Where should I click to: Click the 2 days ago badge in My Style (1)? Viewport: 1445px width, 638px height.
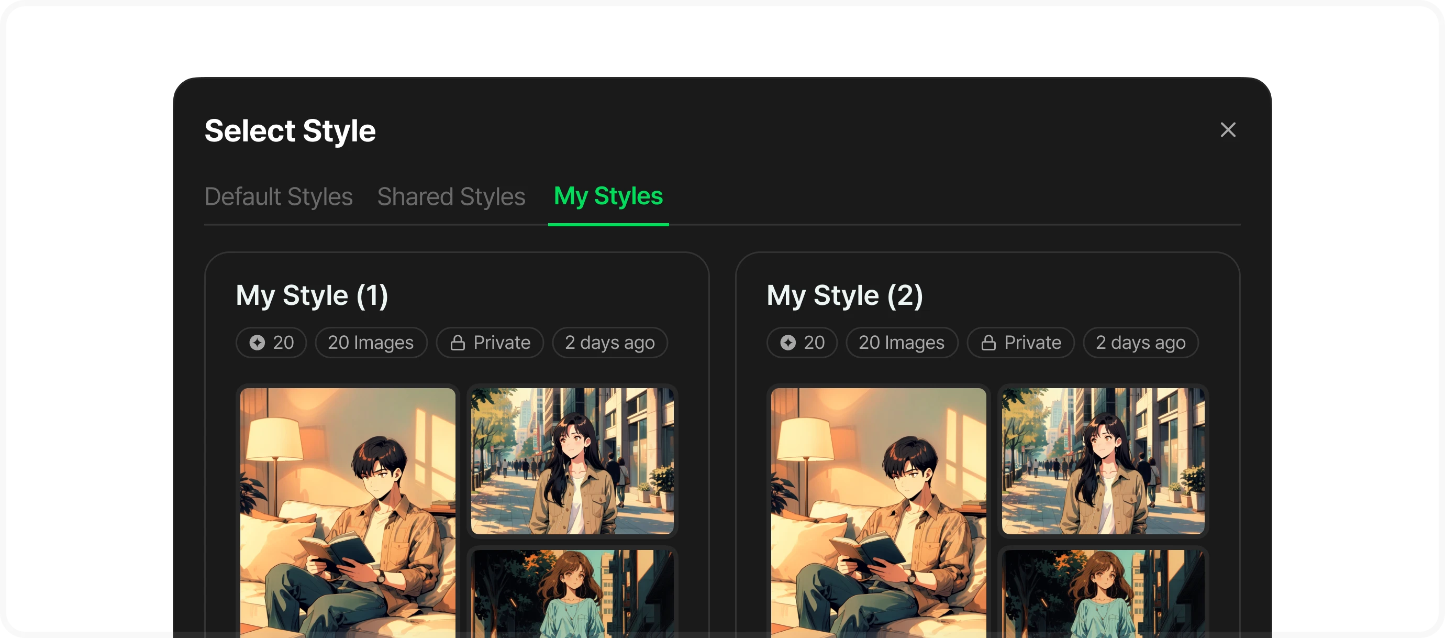click(x=610, y=342)
